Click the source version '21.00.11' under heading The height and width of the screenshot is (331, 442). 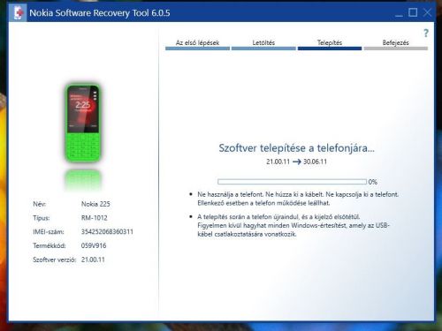point(278,162)
